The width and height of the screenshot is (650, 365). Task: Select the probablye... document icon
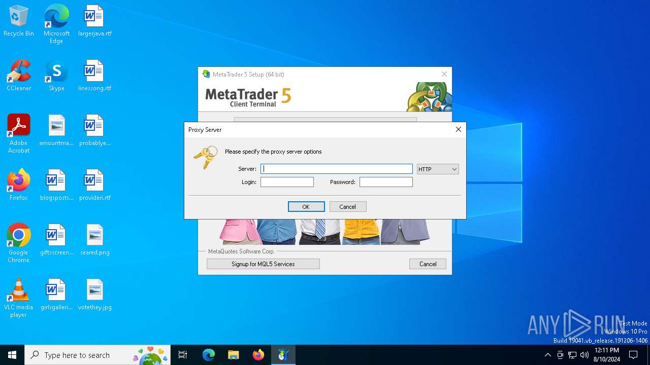pos(94,131)
